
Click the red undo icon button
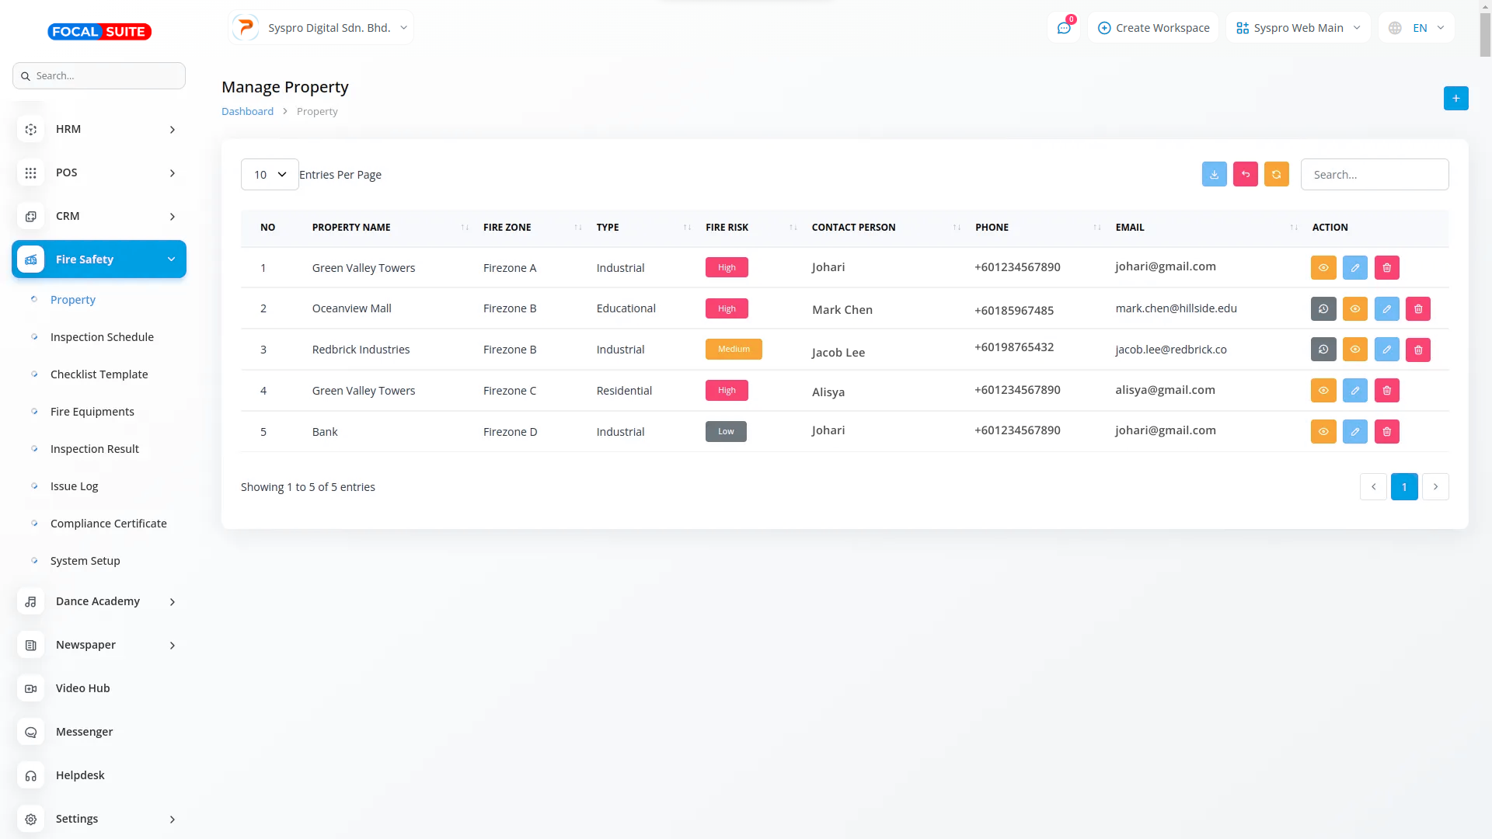[x=1245, y=174]
